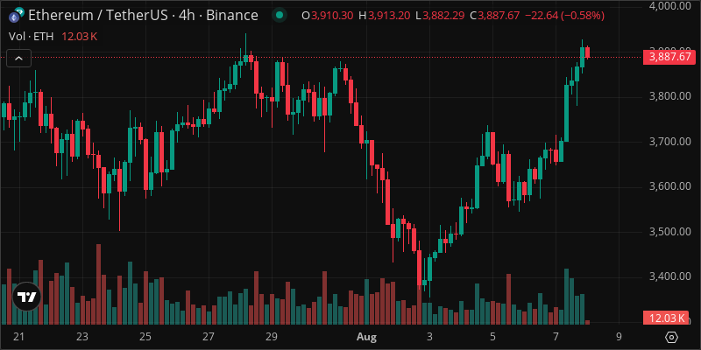Click the date label 23 on time axis
Viewport: 701px width, 350px height.
[x=82, y=336]
